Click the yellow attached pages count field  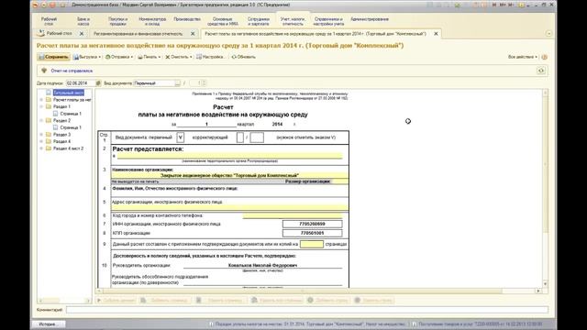coord(312,244)
